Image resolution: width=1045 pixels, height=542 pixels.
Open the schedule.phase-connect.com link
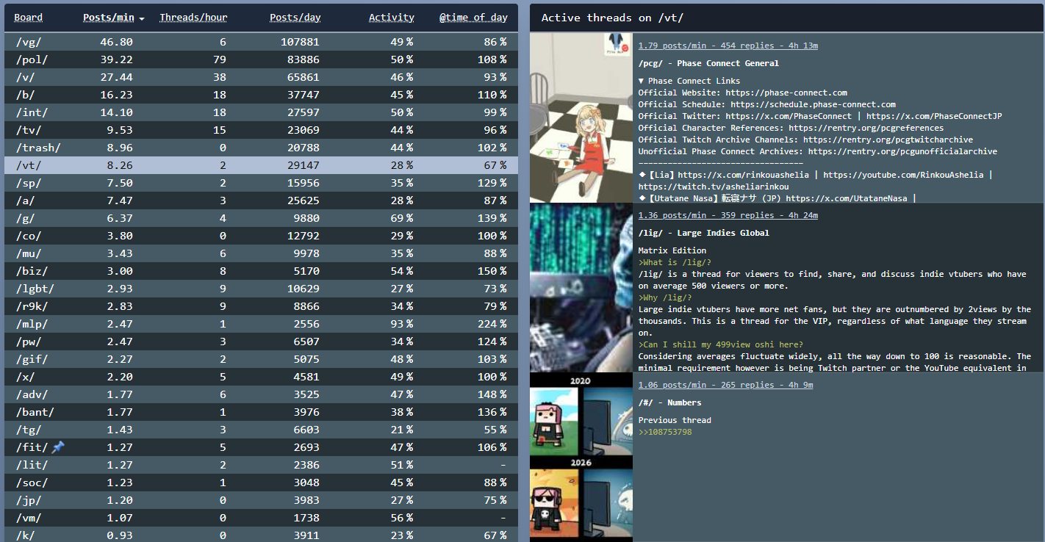pyautogui.click(x=813, y=104)
